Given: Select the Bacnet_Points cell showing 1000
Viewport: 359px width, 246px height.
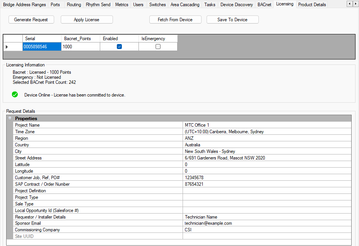Looking at the screenshot, I should [x=80, y=47].
